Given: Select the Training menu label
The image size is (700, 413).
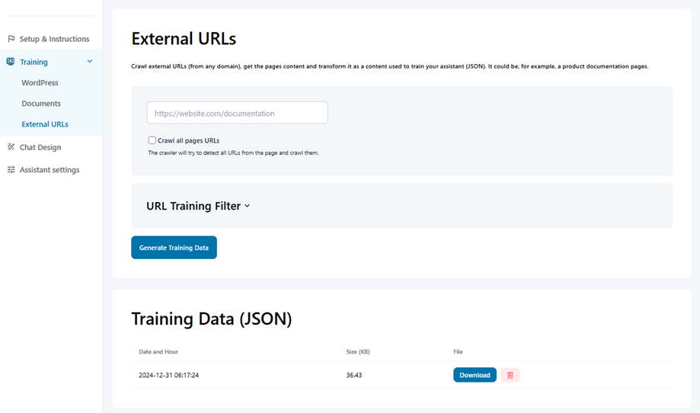Looking at the screenshot, I should tap(34, 62).
